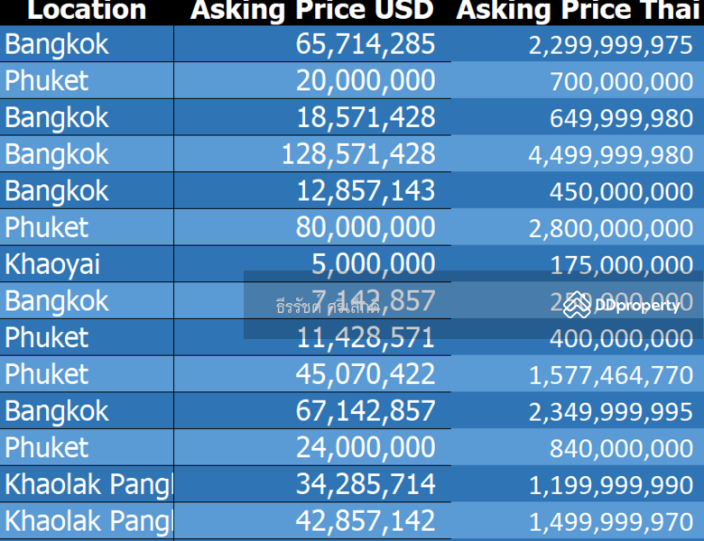Select the Asking Price USD header

coord(312,11)
